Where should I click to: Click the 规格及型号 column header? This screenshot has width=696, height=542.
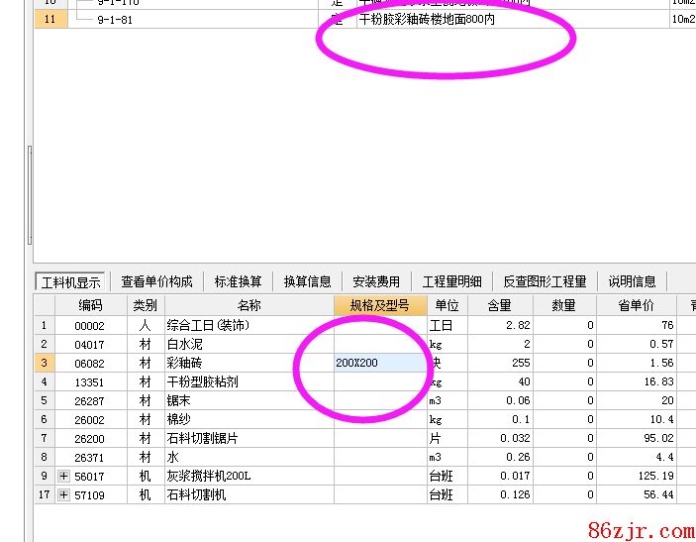(x=379, y=305)
